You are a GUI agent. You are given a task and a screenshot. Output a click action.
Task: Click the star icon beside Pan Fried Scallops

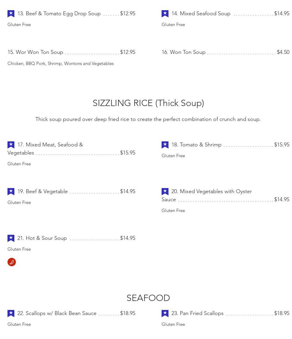coord(165,314)
